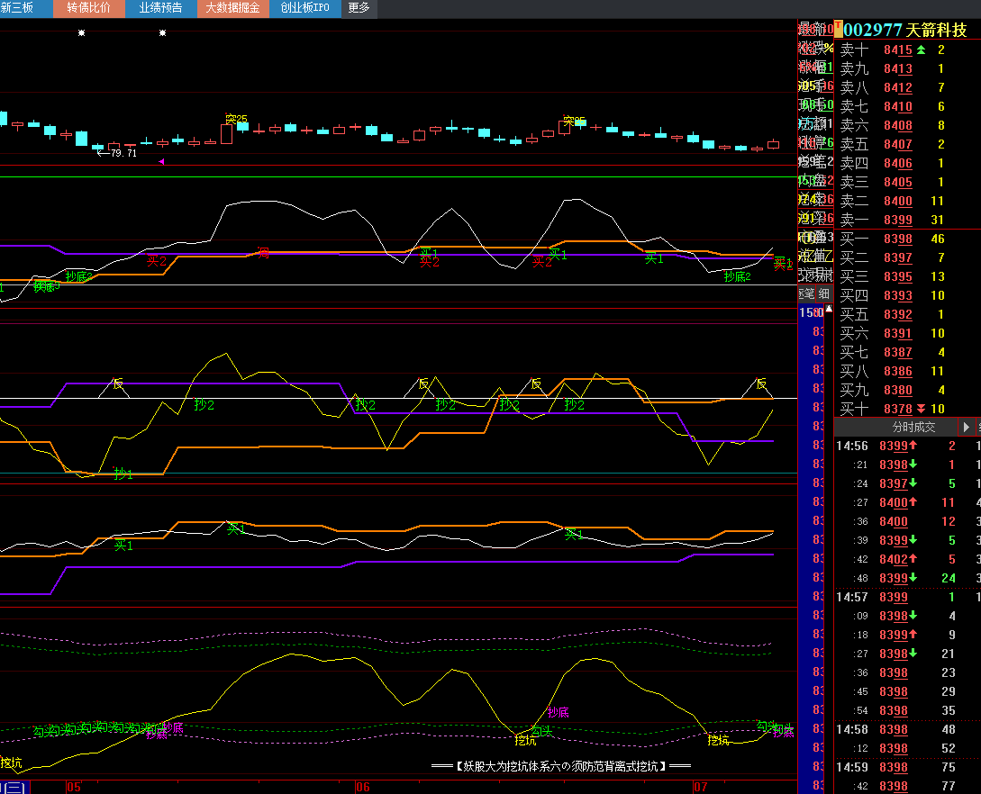The width and height of the screenshot is (981, 794).
Task: Click the red down arrow on 买十 row
Action: pyautogui.click(x=921, y=409)
